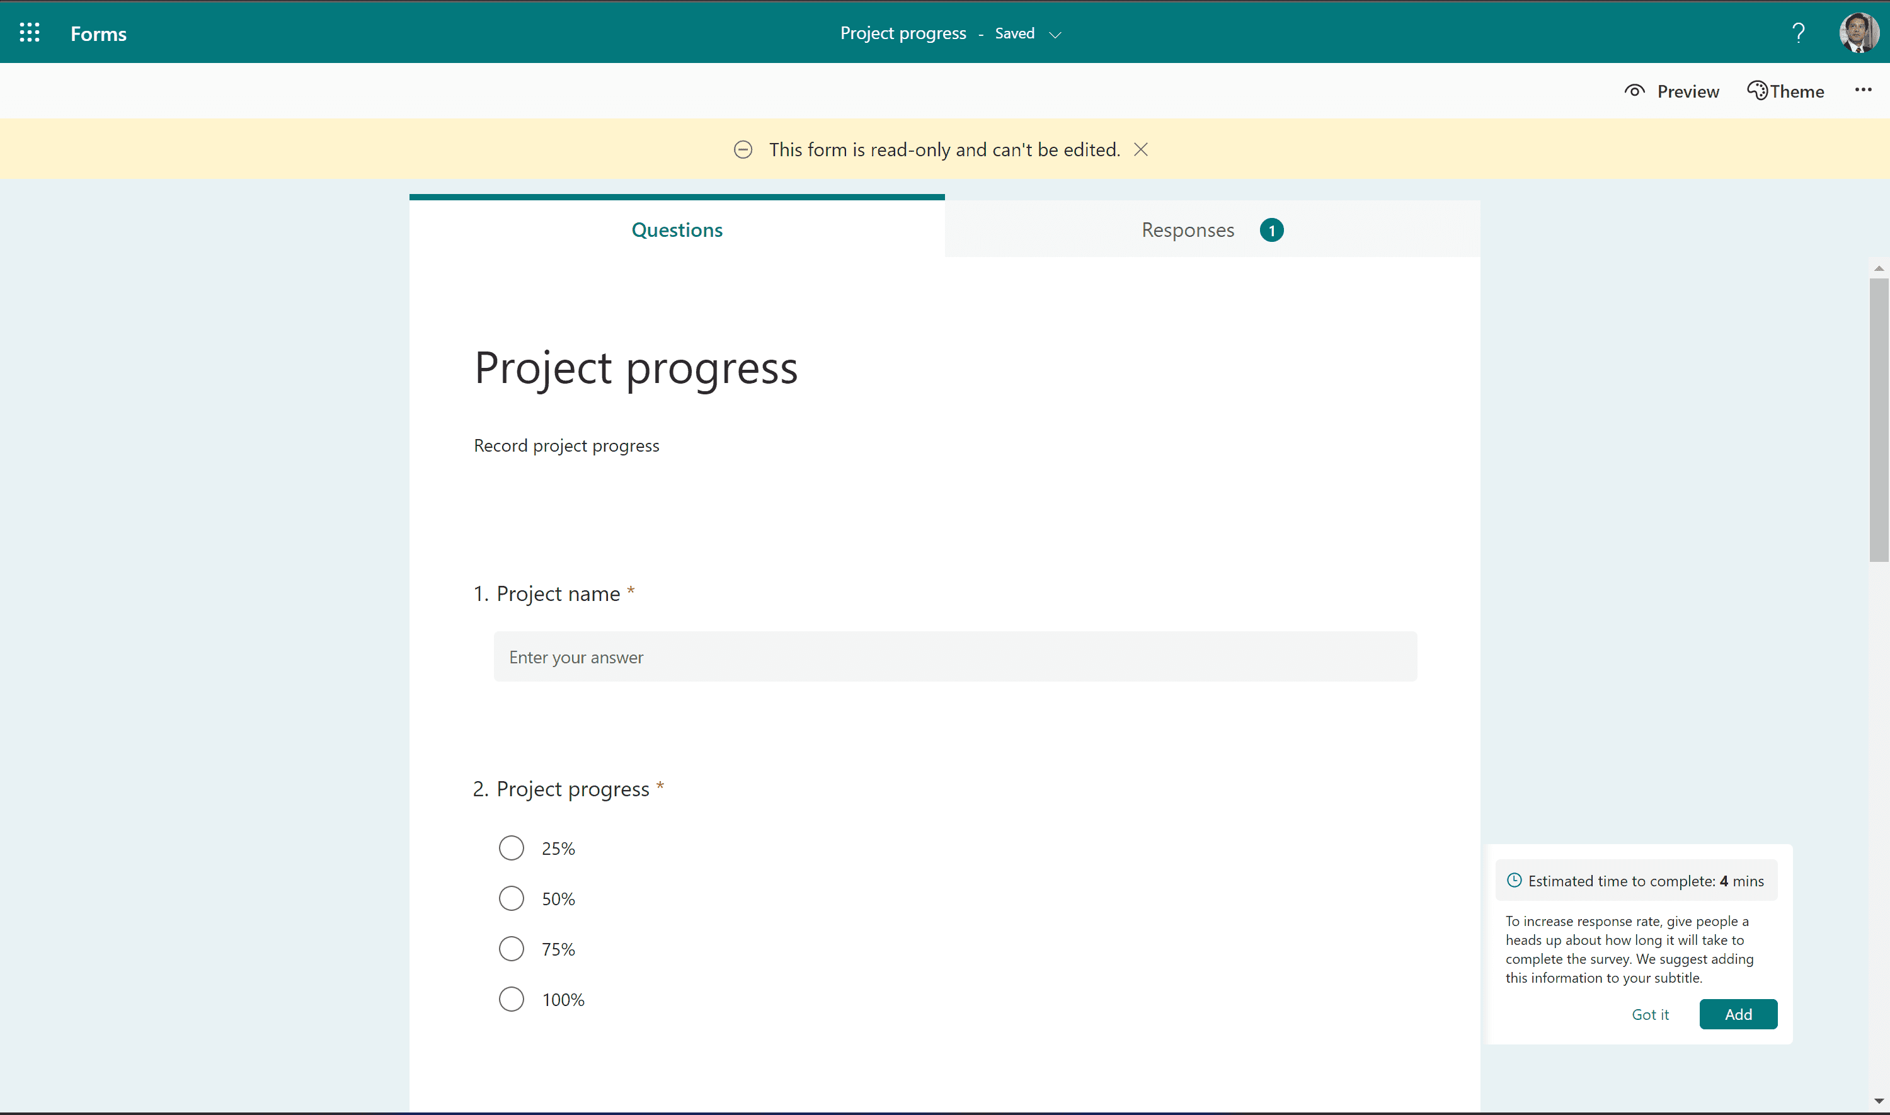Expand the form title dropdown chevron
This screenshot has height=1115, width=1890.
pos(1055,35)
